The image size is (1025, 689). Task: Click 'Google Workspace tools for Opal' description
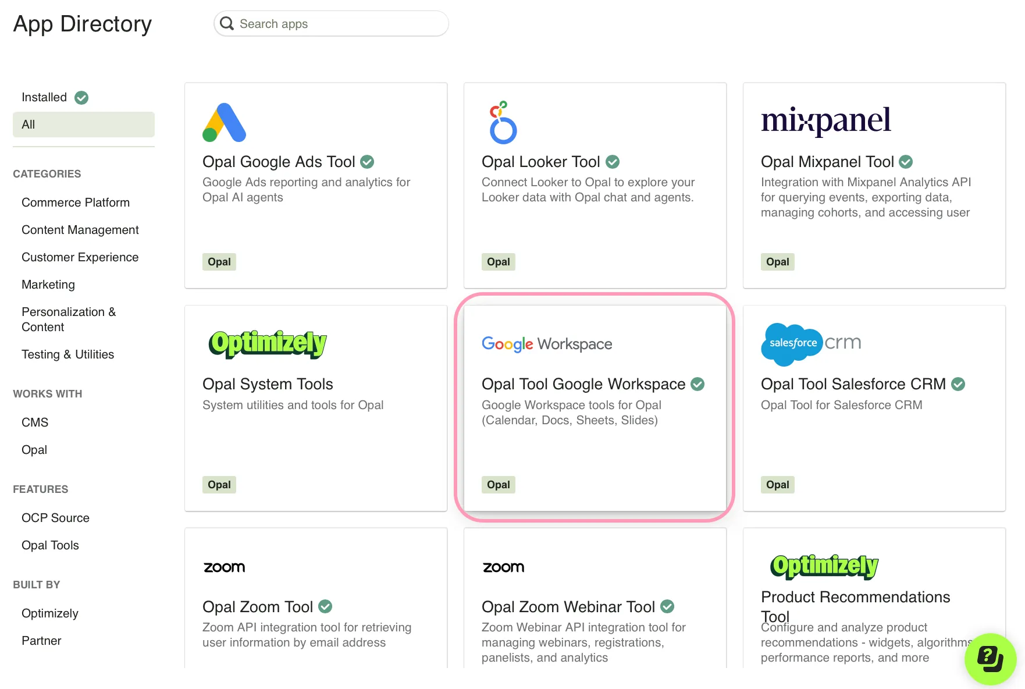coord(571,413)
